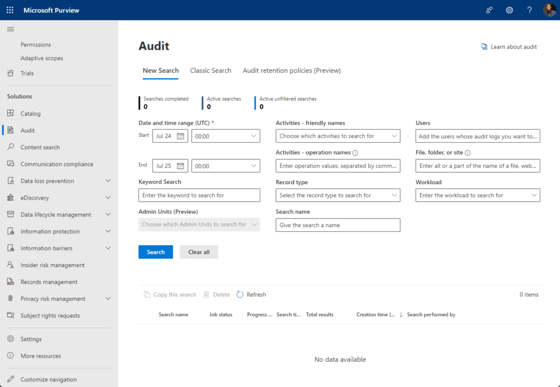The width and height of the screenshot is (560, 387).
Task: Expand Information protection chevron
Action: 108,231
